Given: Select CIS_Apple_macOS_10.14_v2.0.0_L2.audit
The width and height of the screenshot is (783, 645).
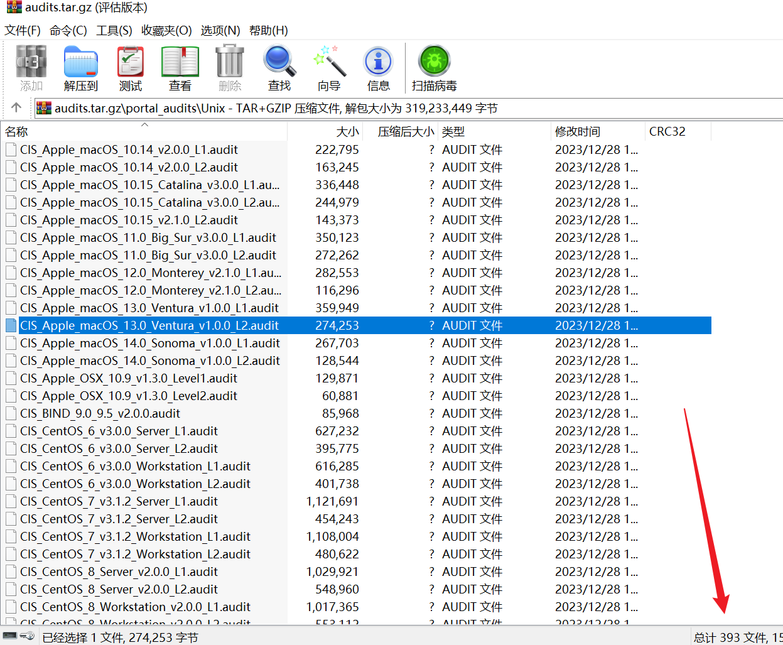Looking at the screenshot, I should click(129, 167).
